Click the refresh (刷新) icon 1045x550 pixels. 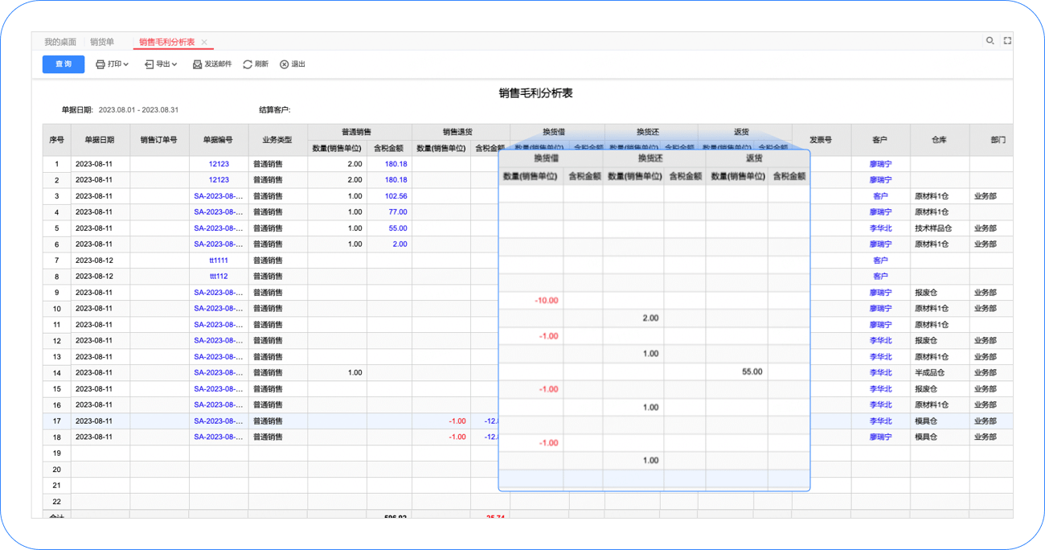point(248,64)
